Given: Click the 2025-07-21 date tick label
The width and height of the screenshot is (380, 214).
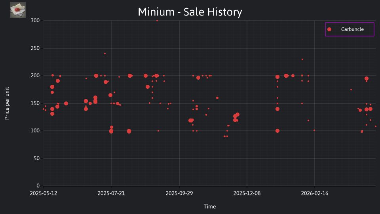Looking at the screenshot, I should tap(111, 193).
